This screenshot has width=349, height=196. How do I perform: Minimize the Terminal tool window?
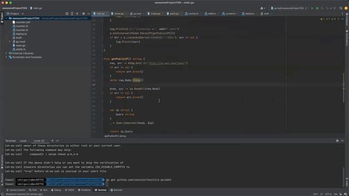[342, 140]
